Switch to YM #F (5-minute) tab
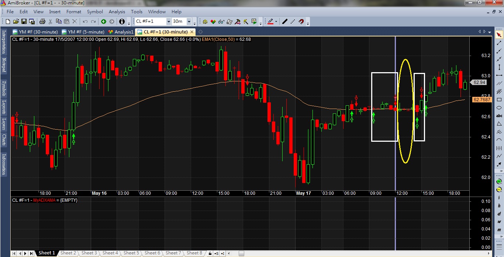504x257 pixels. [x=83, y=32]
